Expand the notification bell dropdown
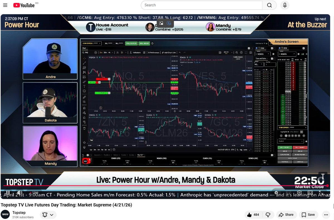334x220 pixels. [x=48, y=215]
